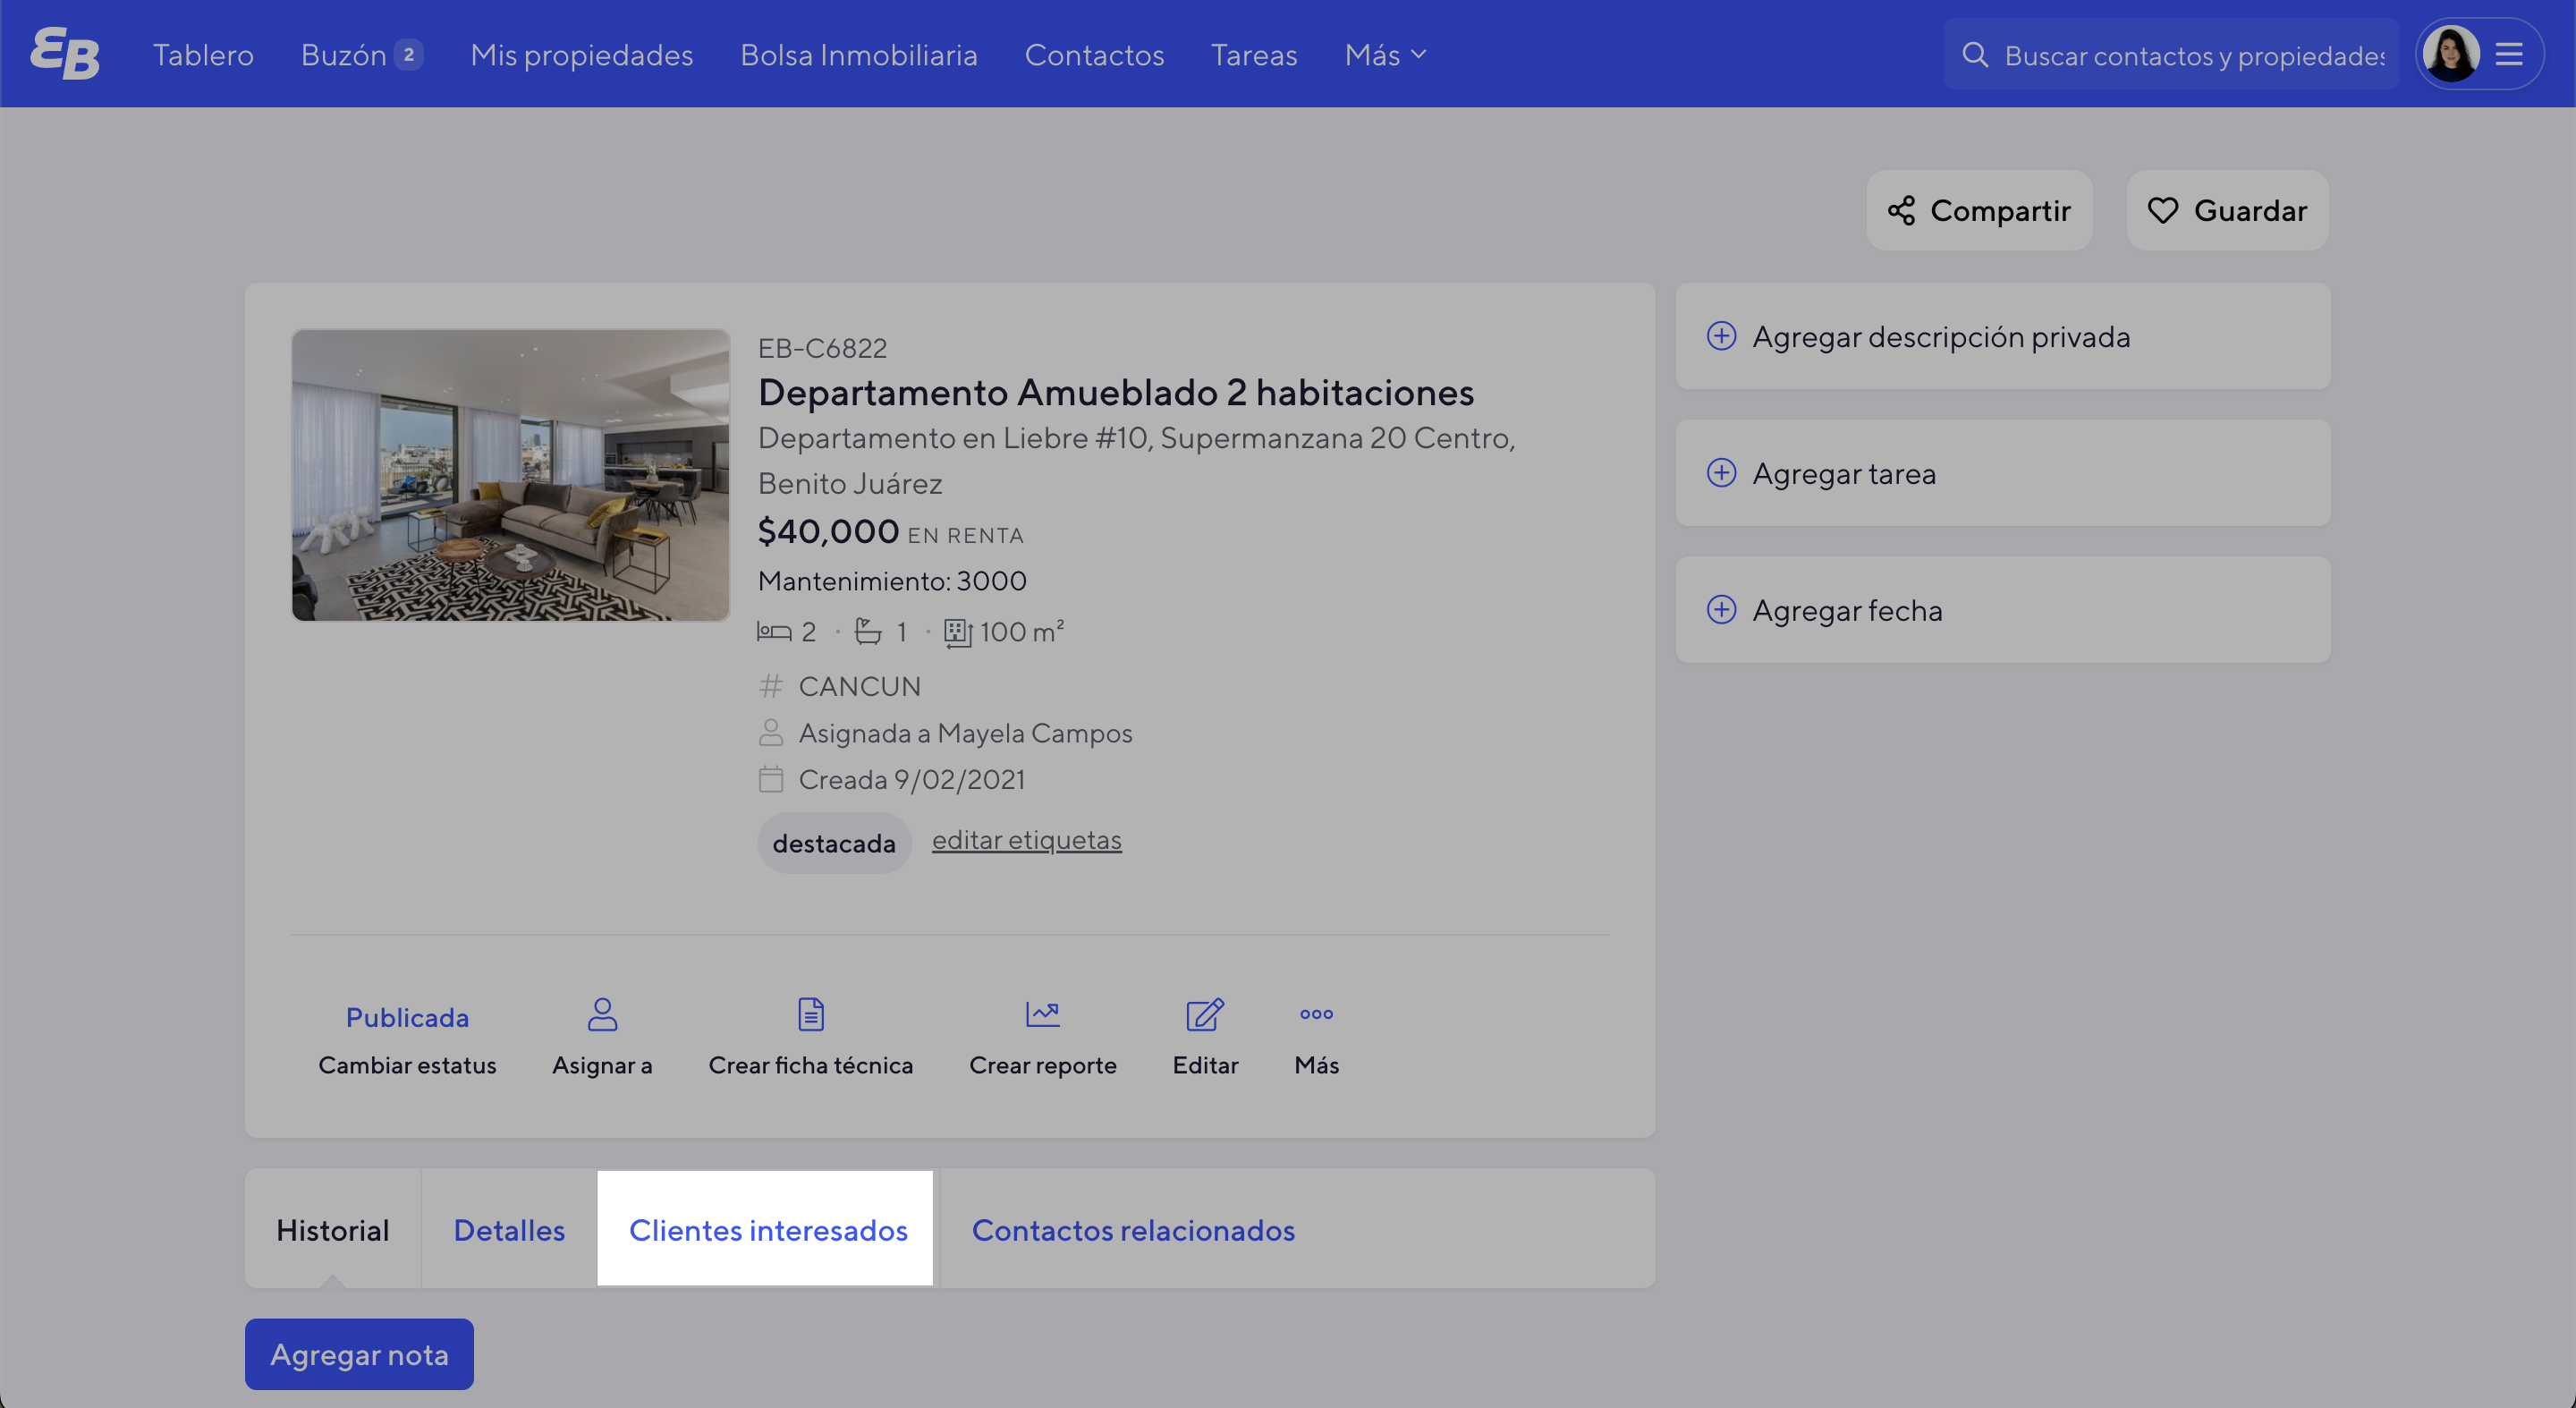Click the EasyBroker logo icon
The width and height of the screenshot is (2576, 1408).
[65, 54]
